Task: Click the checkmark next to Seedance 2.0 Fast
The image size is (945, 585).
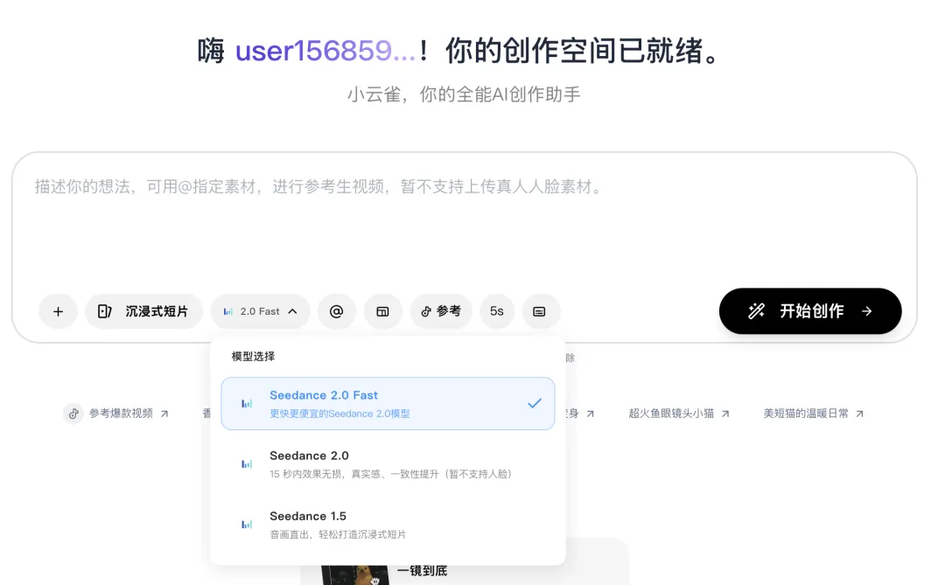Action: pos(535,404)
